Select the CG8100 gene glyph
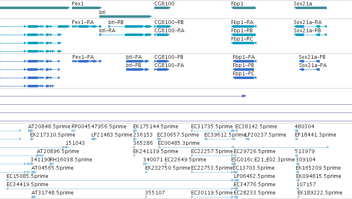This screenshot has height=199, width=352. tap(163, 8)
